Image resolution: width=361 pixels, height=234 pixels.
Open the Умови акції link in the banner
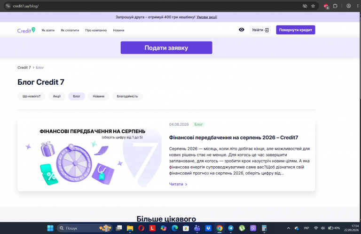(207, 17)
